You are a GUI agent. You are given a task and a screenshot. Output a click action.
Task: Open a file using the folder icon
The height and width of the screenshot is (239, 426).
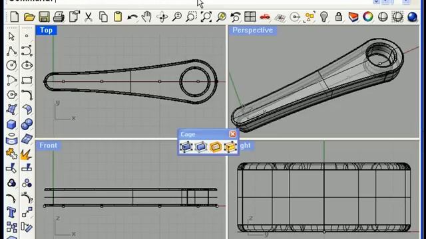point(29,17)
